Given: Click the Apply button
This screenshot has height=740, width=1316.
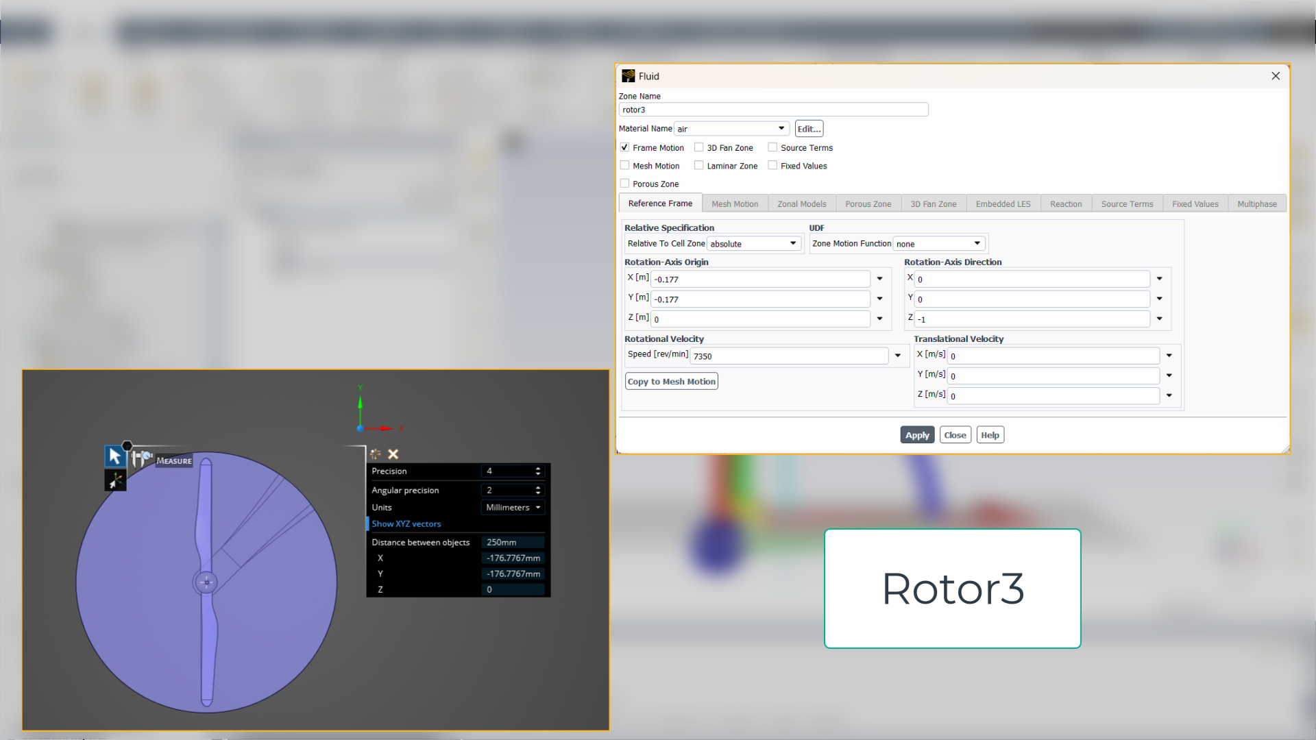Looking at the screenshot, I should [x=916, y=435].
